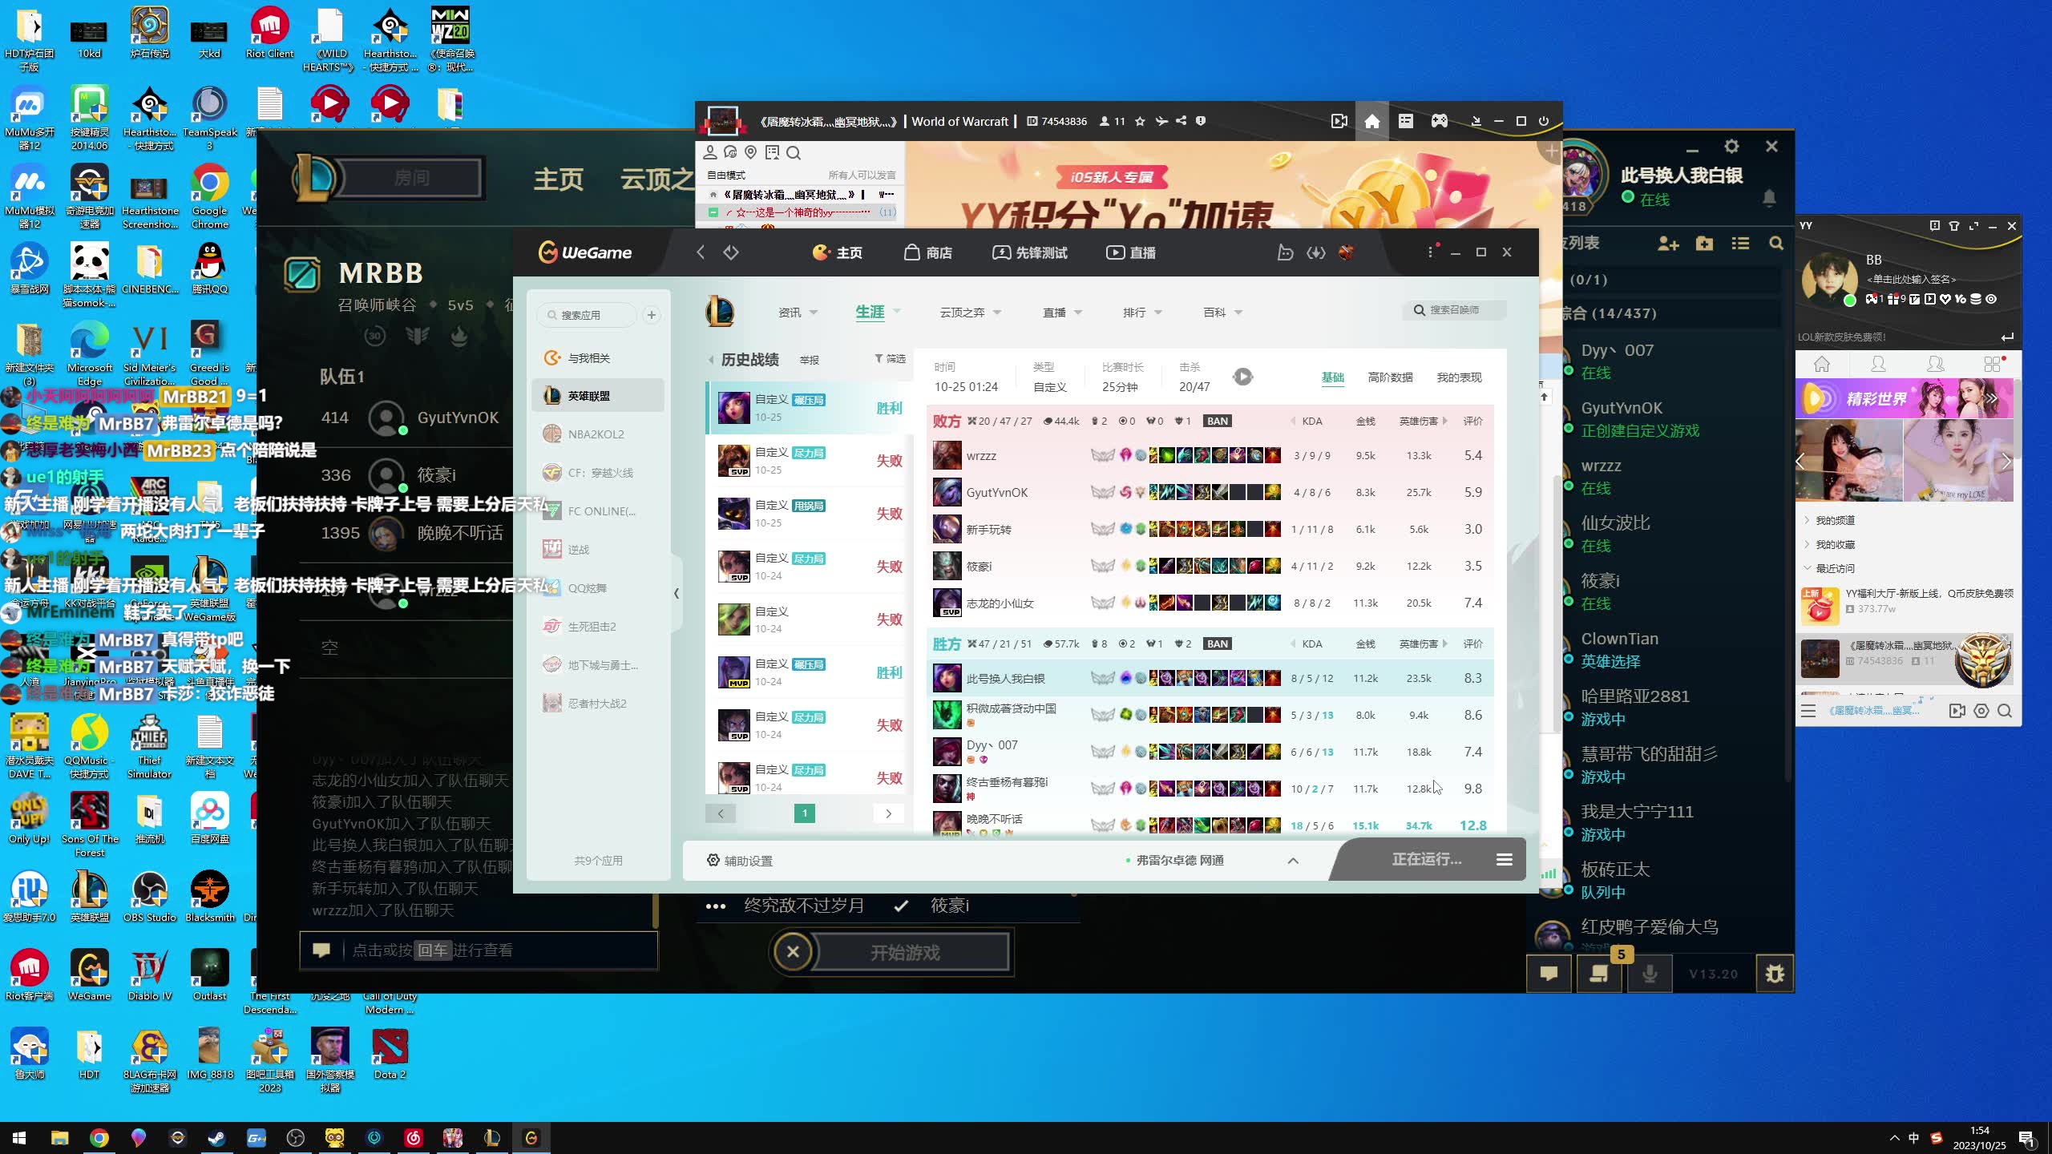Screen dimensions: 2052x1154
Task: Click the League lobby chat input box
Action: point(479,950)
